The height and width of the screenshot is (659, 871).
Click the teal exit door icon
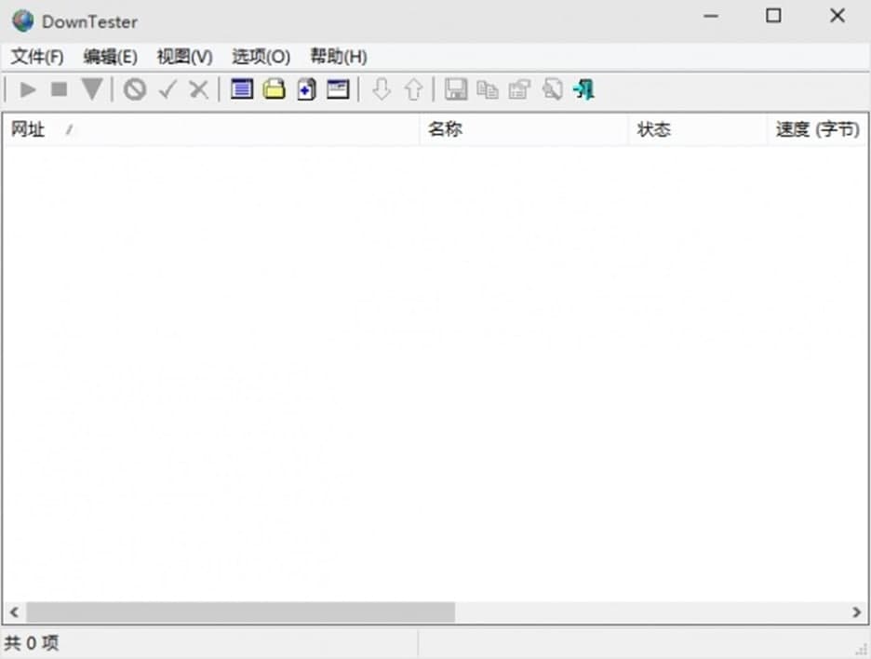pyautogui.click(x=583, y=89)
